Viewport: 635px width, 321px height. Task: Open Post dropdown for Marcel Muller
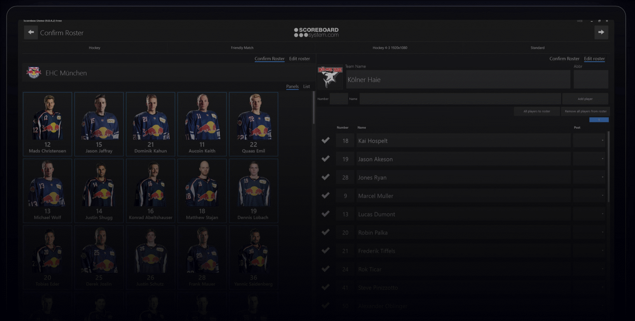(589, 196)
